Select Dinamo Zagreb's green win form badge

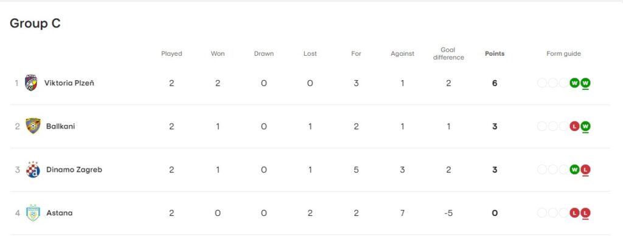tap(574, 169)
